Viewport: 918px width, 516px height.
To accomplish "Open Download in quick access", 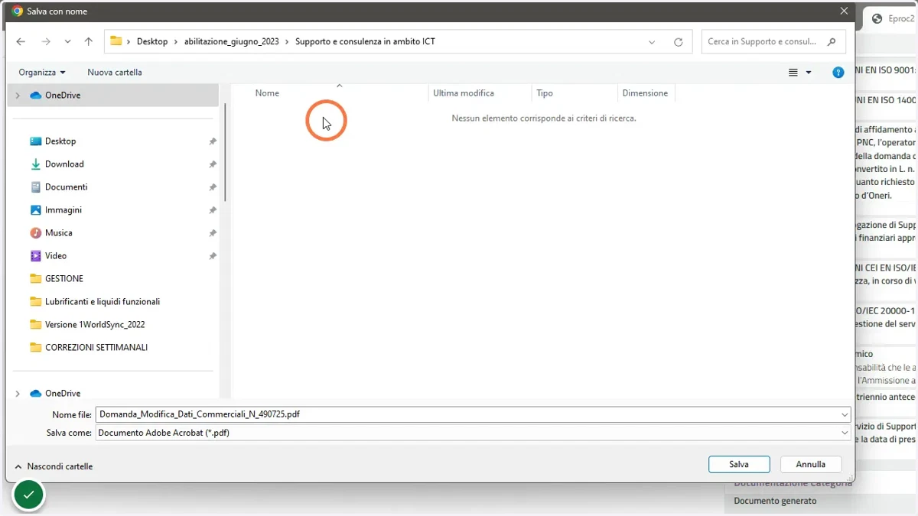I will [64, 164].
